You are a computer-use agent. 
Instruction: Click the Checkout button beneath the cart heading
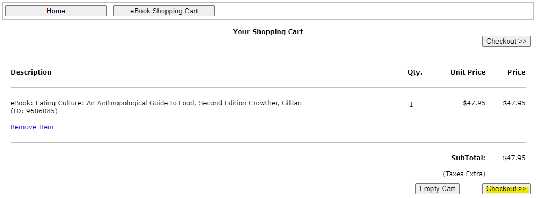point(506,41)
